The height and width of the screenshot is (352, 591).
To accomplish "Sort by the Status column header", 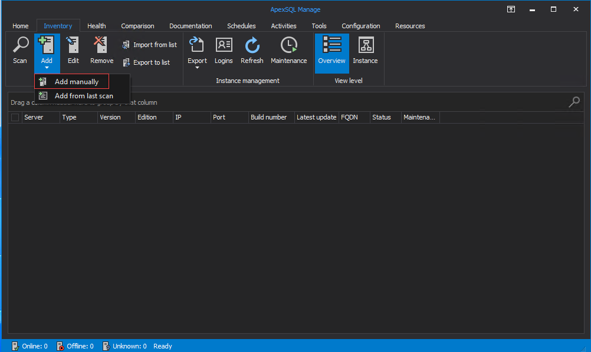I will [x=386, y=117].
